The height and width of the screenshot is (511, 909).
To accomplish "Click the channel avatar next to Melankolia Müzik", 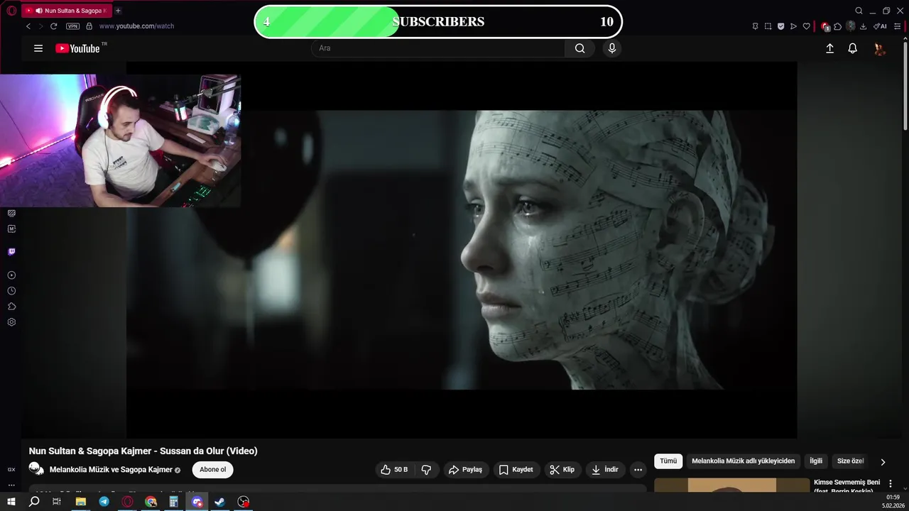I will click(36, 469).
